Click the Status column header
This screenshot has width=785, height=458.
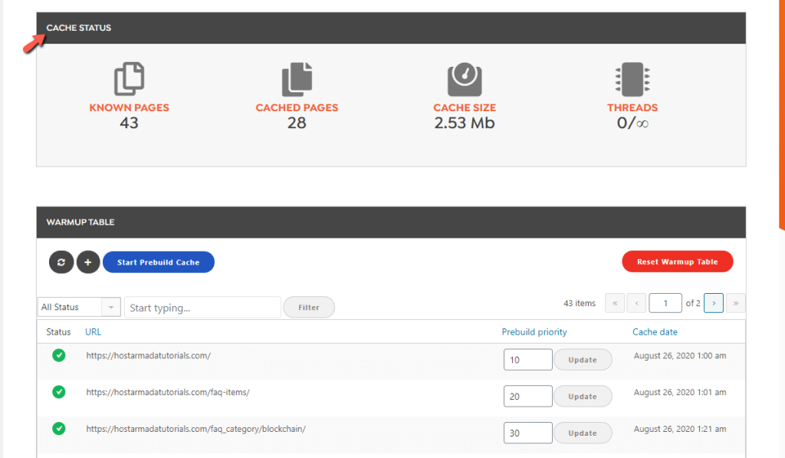[x=58, y=331]
